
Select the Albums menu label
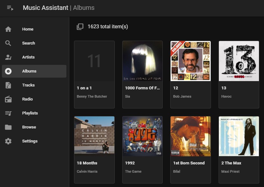tap(29, 71)
